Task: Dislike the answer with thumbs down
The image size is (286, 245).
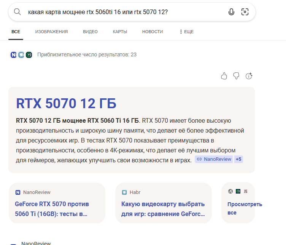Action: click(236, 76)
